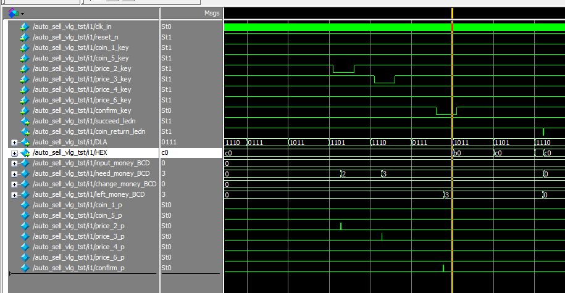This screenshot has height=293, width=565.
Task: Select signal /auto_sell_vlg_tst/i1/price_2_key
Action: [x=82, y=68]
